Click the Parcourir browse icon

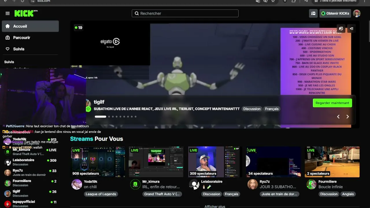click(8, 38)
